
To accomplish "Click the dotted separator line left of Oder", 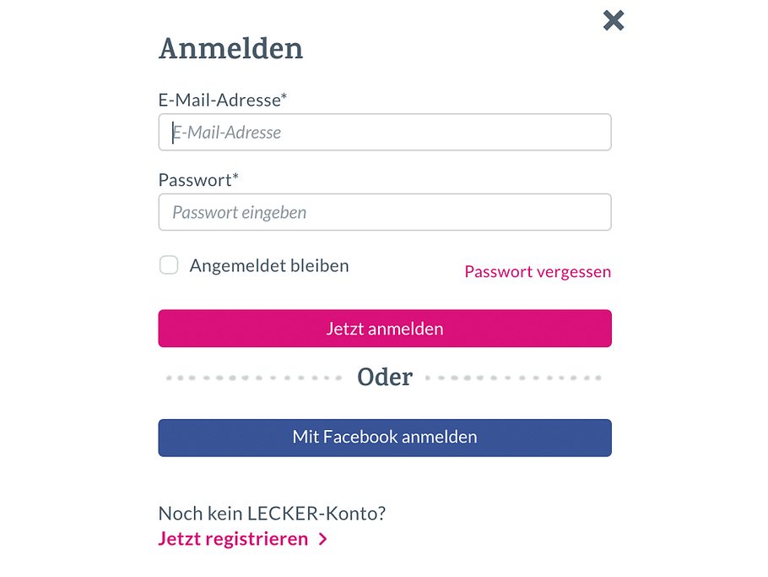I will coord(253,377).
